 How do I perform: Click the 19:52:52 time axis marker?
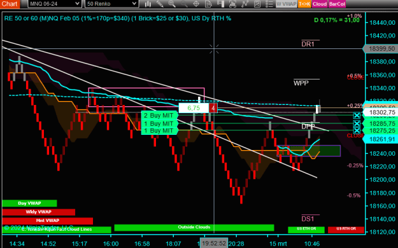coord(214,243)
